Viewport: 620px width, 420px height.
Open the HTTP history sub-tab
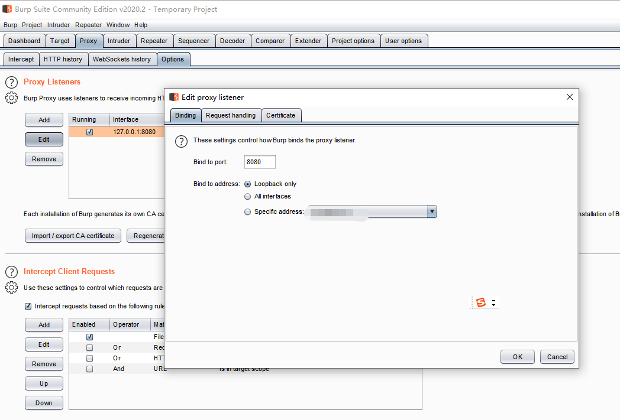click(x=63, y=59)
